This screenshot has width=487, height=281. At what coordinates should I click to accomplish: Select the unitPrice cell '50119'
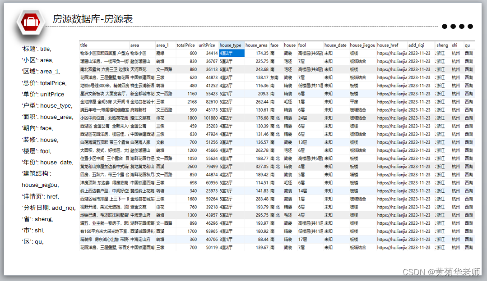[212, 248]
